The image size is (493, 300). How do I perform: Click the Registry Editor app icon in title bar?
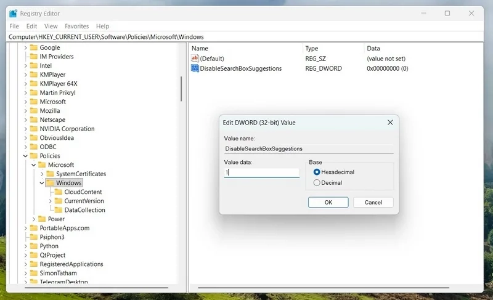13,14
